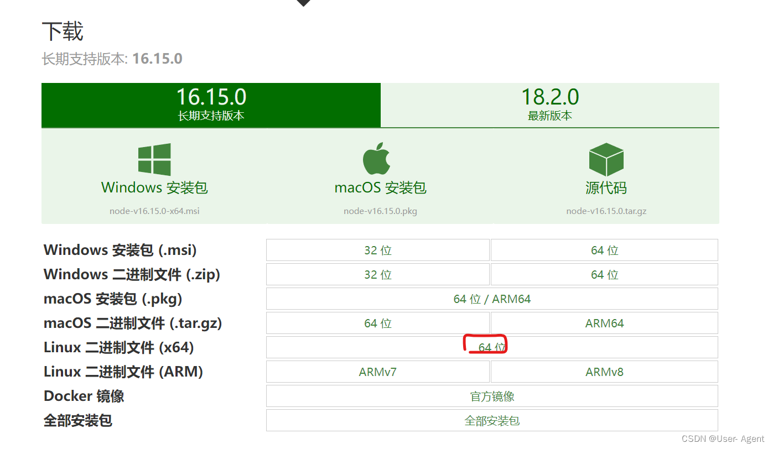Open the 全部安装包 link
This screenshot has height=449, width=773.
(492, 420)
